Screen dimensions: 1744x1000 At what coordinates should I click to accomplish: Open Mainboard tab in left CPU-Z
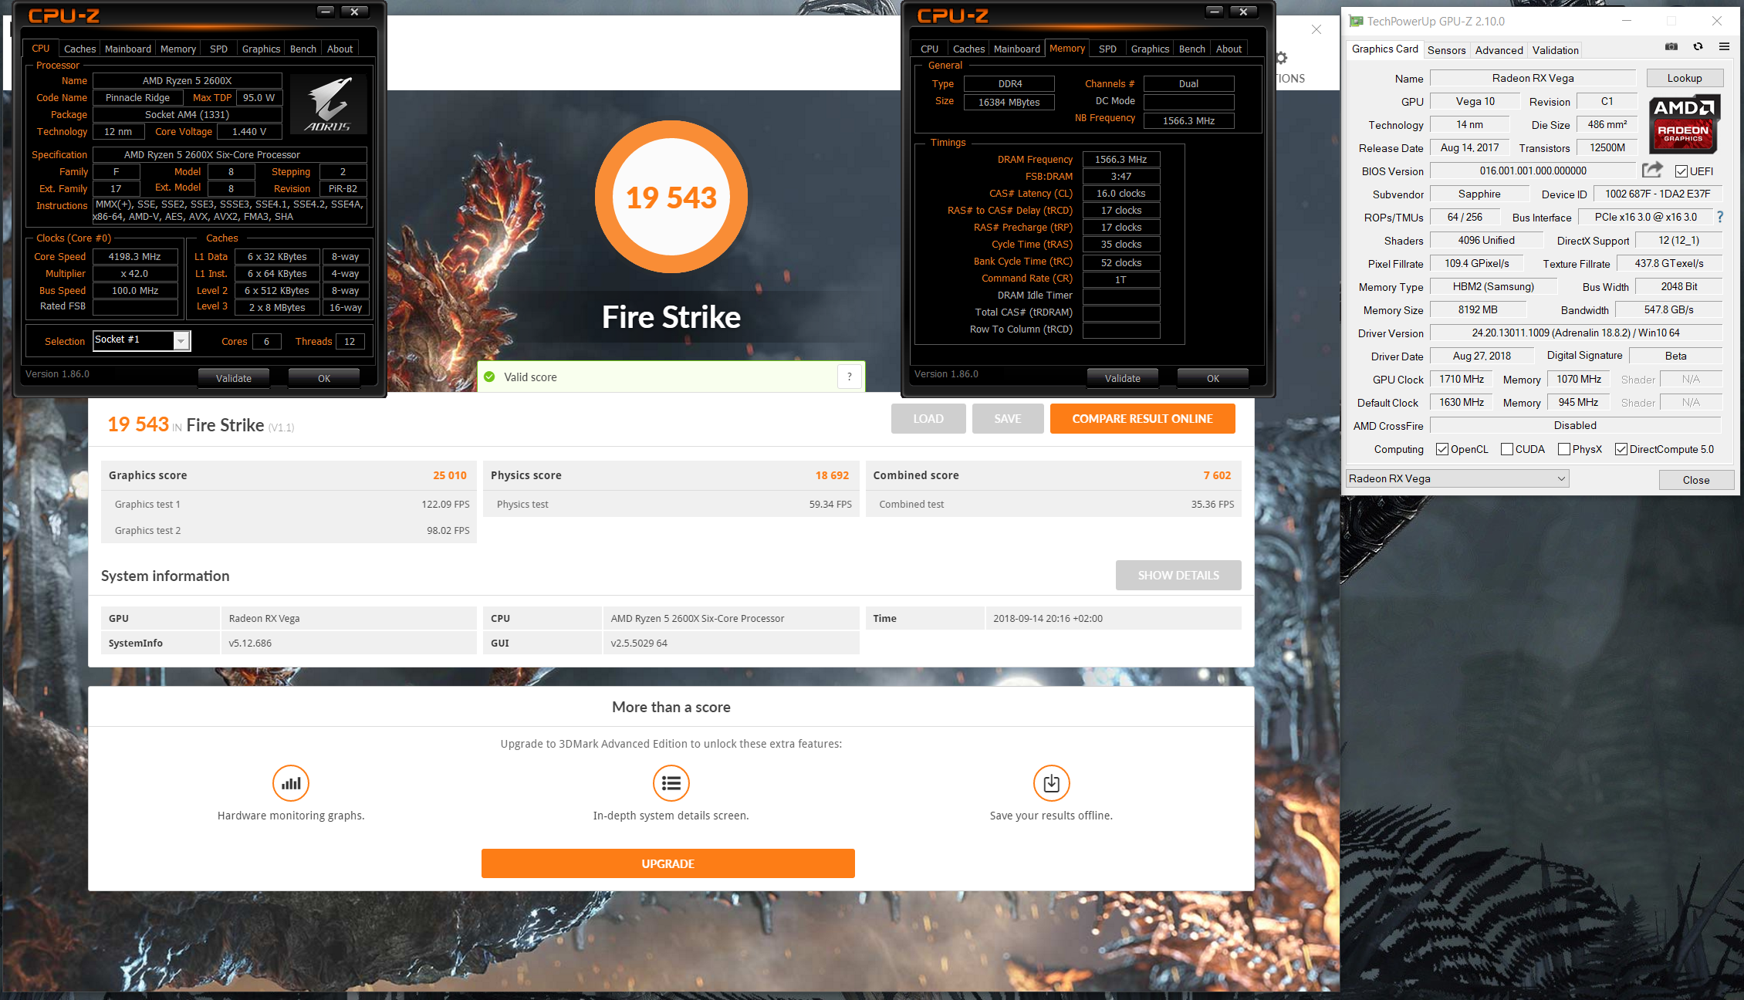(128, 49)
